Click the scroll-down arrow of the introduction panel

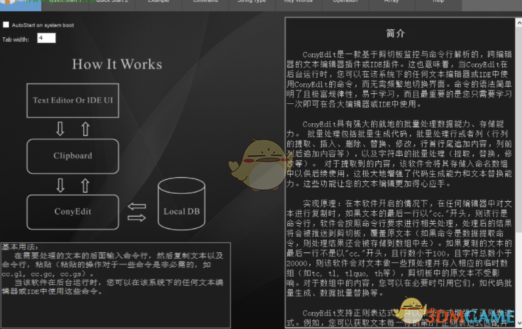519,323
